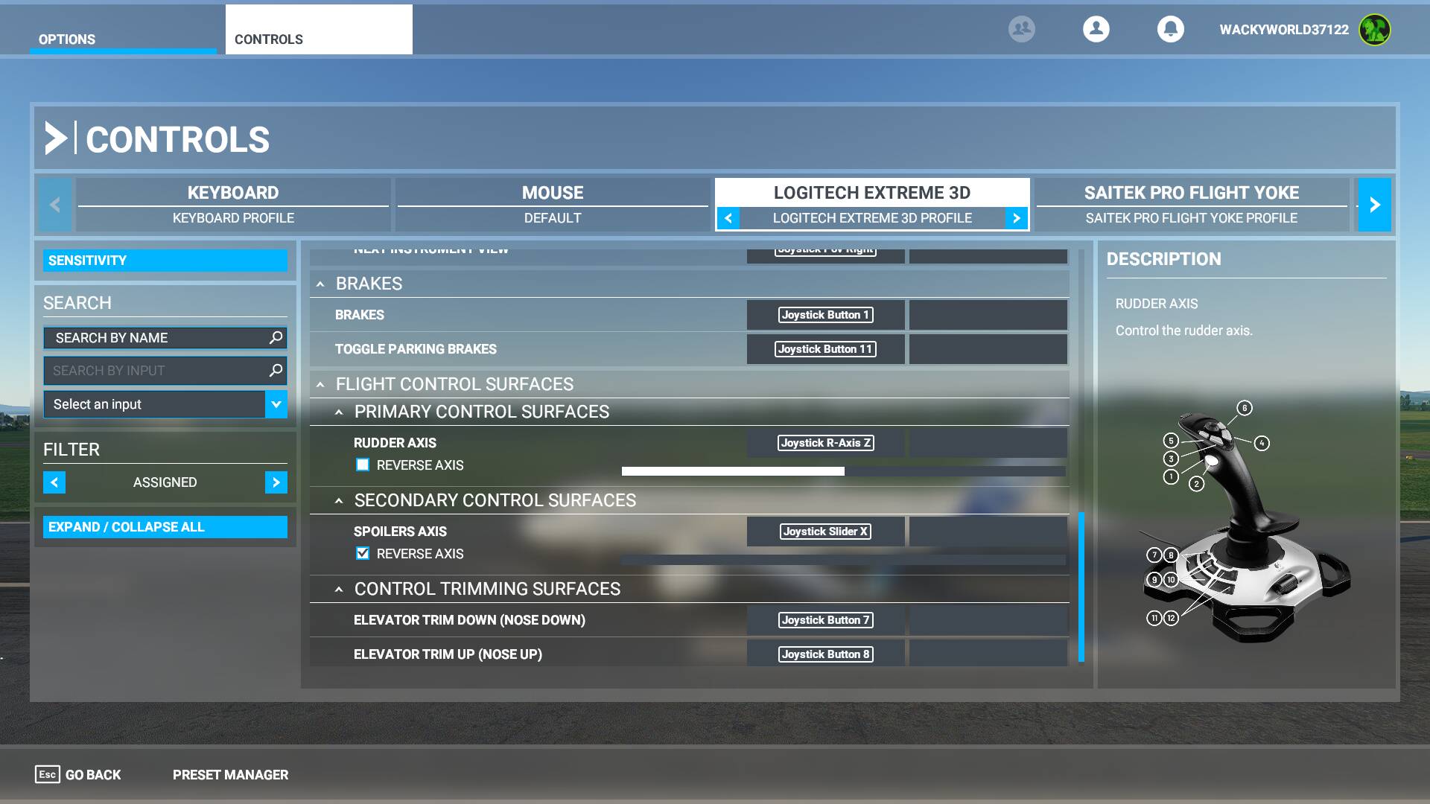Click the Joystick Button 11 binding for parking brakes

click(x=825, y=349)
